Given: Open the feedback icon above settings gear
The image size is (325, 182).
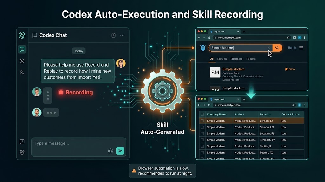Looking at the screenshot, I should coord(22,142).
